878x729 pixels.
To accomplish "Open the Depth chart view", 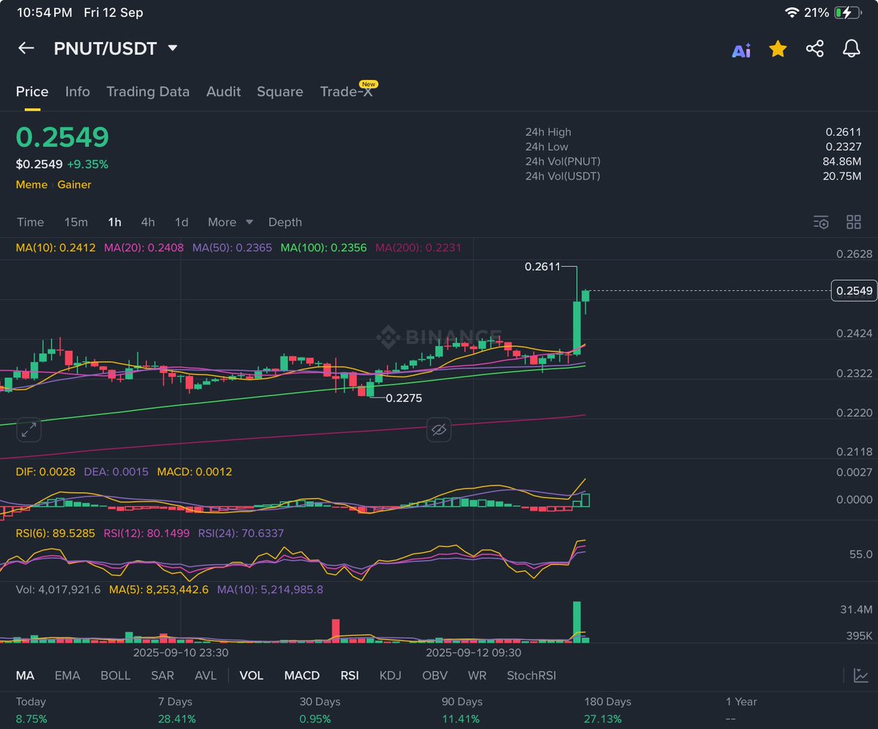I will coord(285,222).
